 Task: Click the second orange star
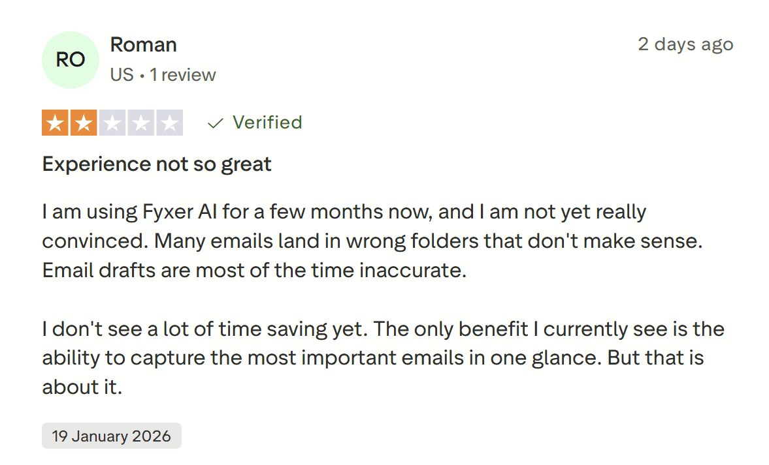84,123
